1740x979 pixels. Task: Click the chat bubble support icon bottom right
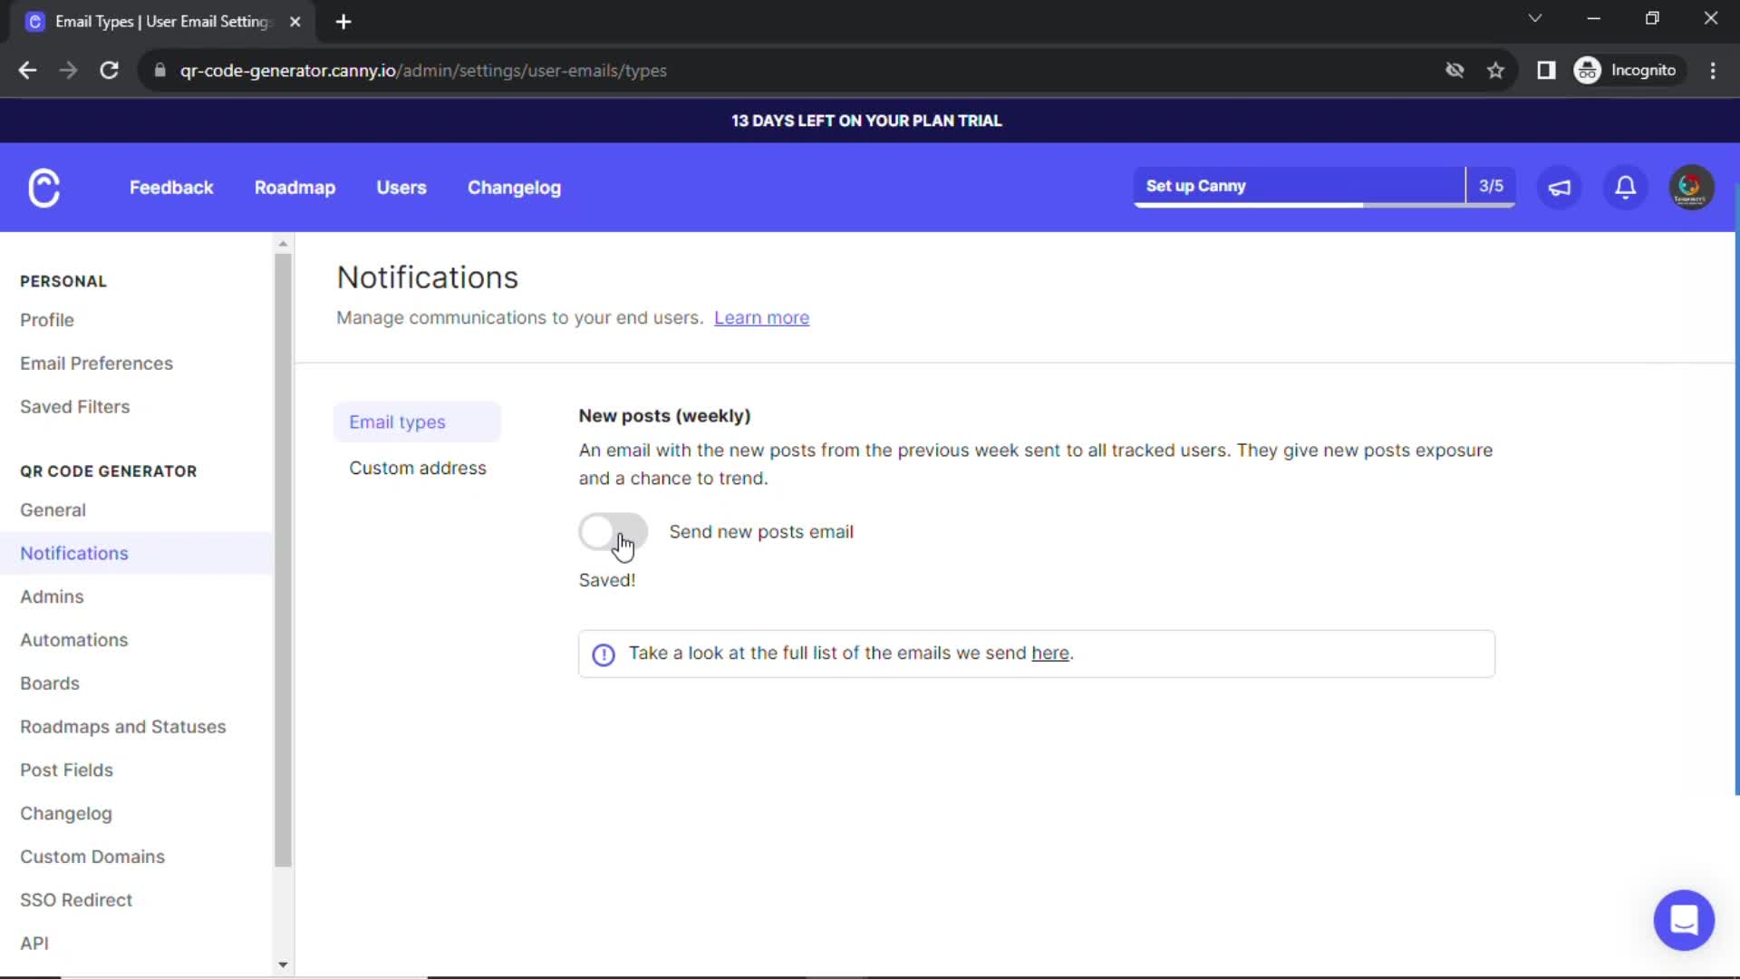pos(1684,919)
